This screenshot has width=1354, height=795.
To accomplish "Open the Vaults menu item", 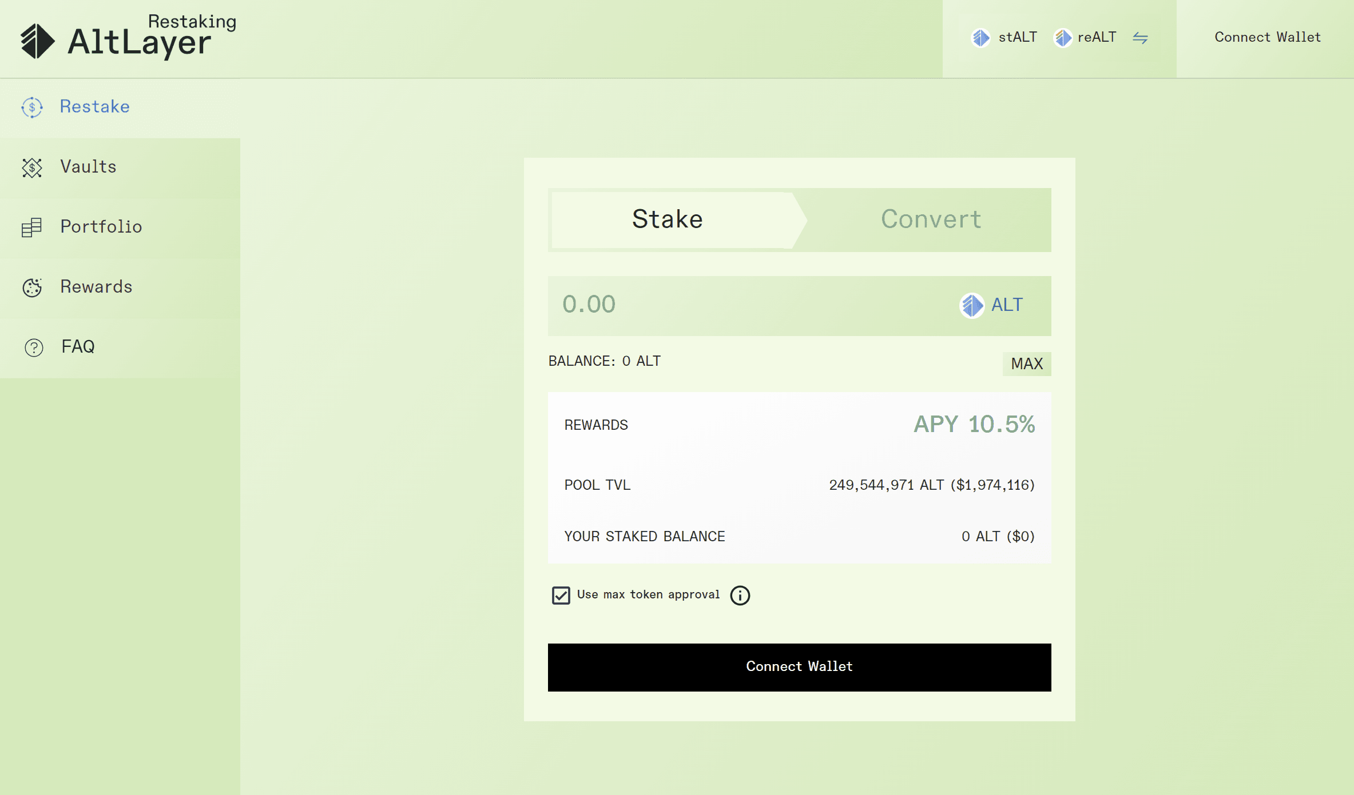I will coord(89,167).
